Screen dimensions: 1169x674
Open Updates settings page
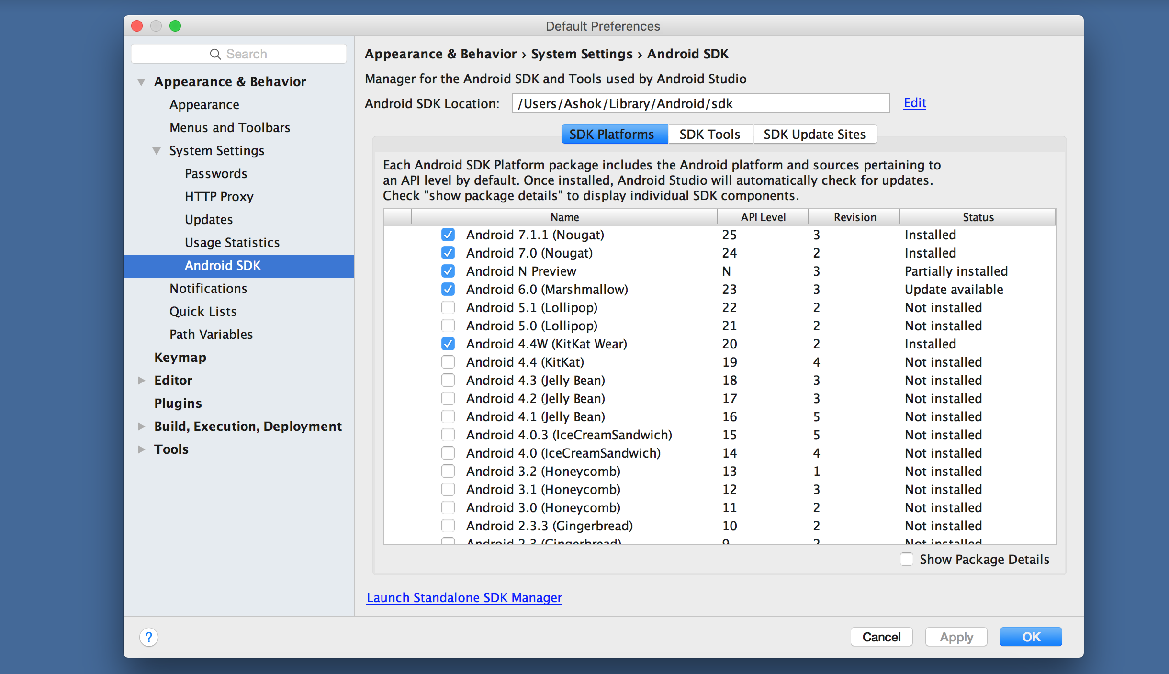tap(209, 220)
